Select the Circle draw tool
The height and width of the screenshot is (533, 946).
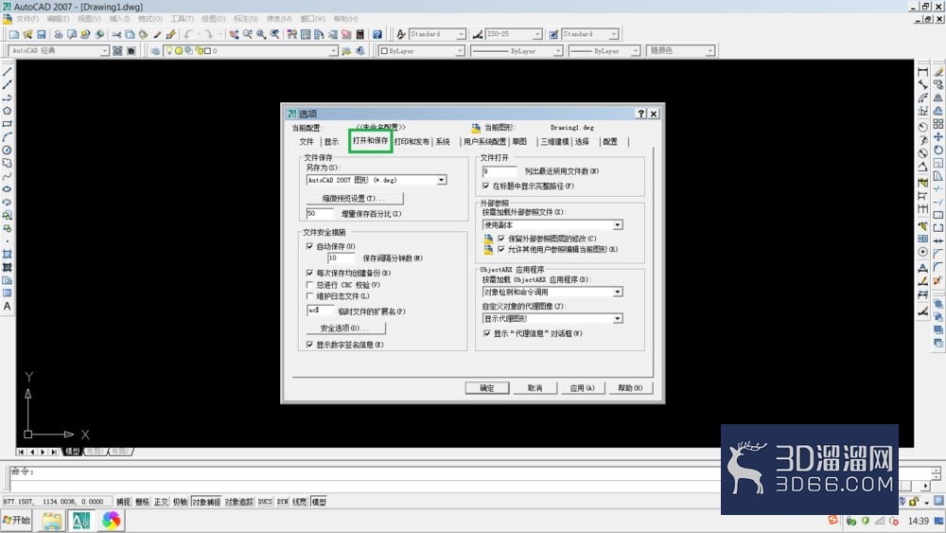[8, 151]
